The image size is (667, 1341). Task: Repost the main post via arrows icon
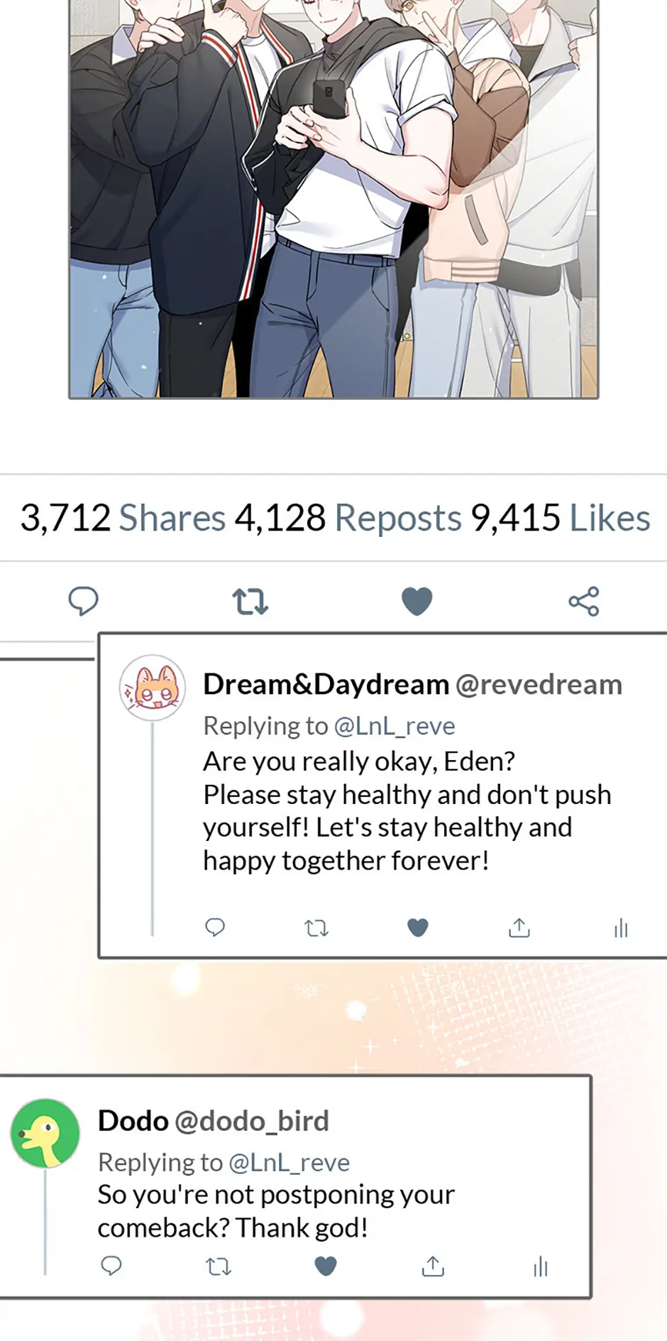point(250,601)
